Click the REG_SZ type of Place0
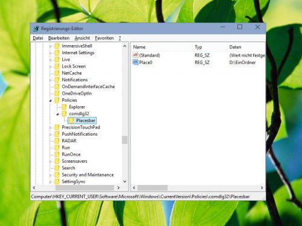 (202, 63)
